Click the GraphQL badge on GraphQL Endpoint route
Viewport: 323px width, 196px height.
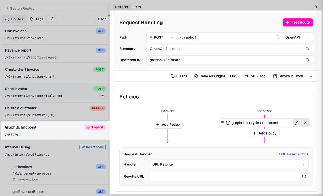[x=95, y=127]
